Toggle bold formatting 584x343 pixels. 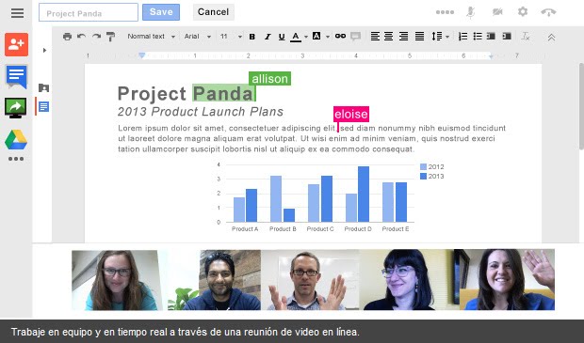click(x=252, y=37)
